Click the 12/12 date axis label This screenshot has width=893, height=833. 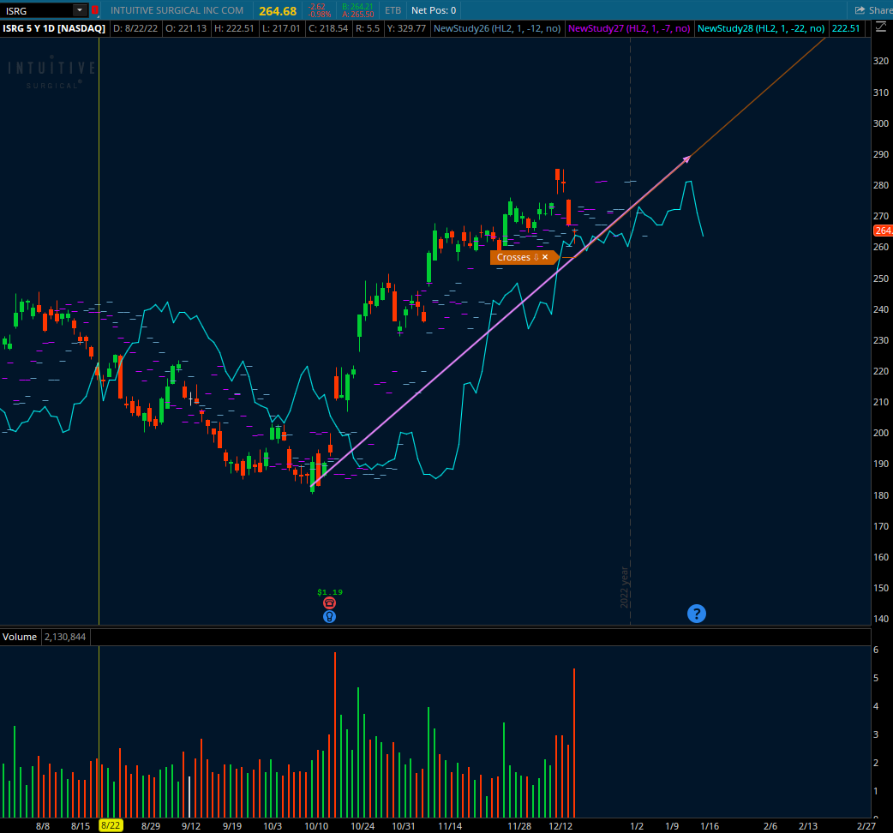point(560,825)
